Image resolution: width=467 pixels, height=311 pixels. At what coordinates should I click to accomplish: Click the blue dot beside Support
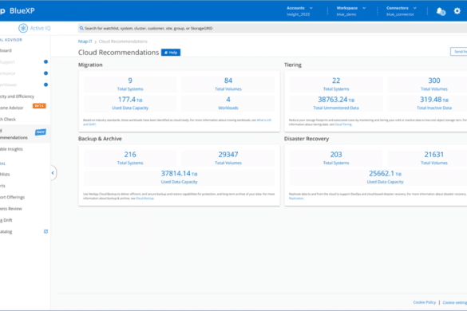click(46, 61)
